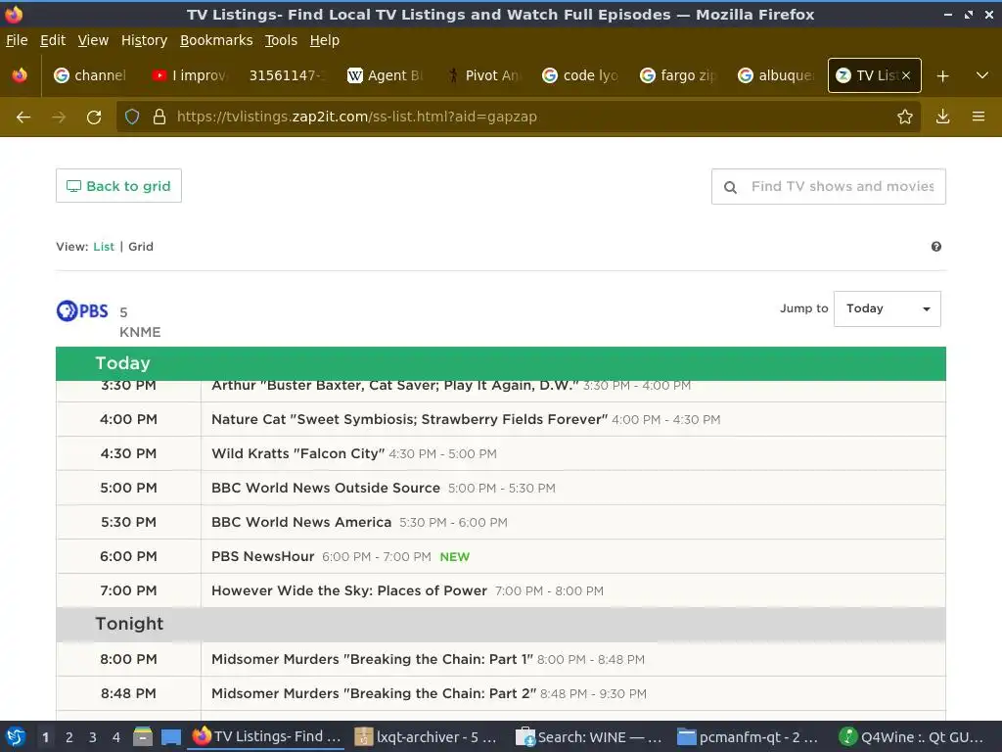Click the NEW badge on PBS NewsHour
Screen dimensions: 1002x752
pyautogui.click(x=455, y=557)
